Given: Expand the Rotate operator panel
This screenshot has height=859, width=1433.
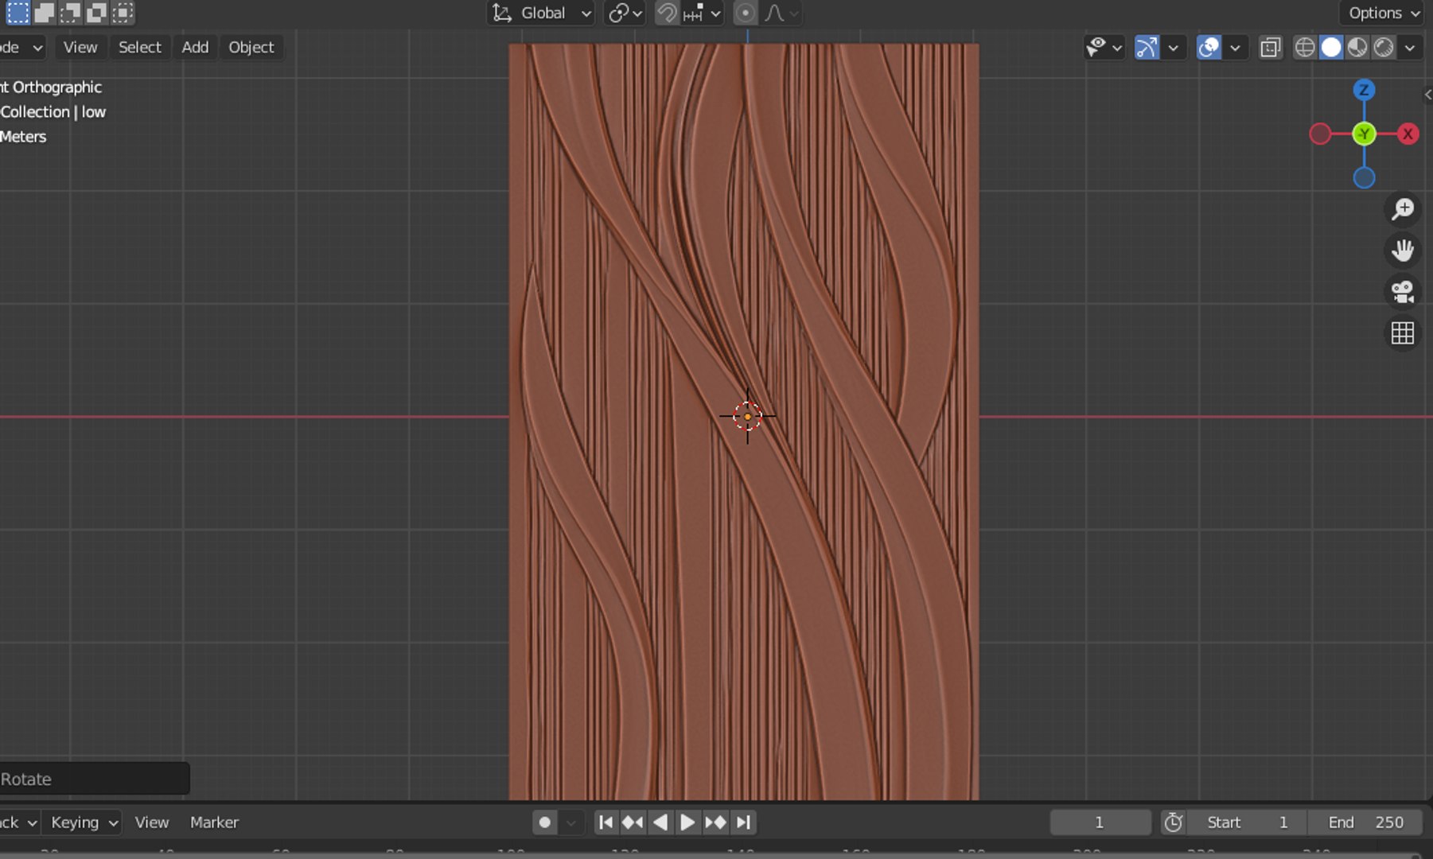Looking at the screenshot, I should pos(94,779).
